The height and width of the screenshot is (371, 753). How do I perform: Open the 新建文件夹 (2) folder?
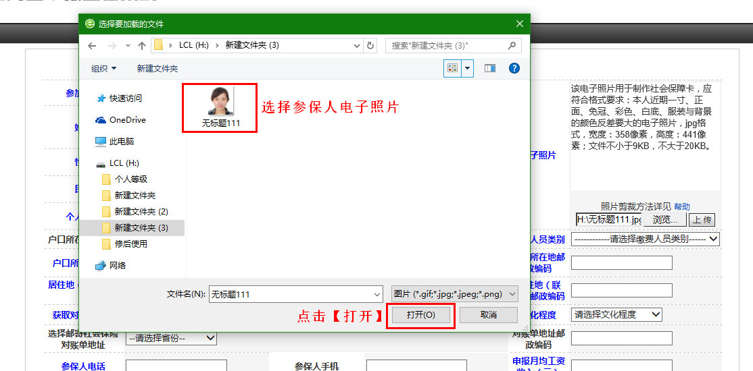tap(141, 211)
